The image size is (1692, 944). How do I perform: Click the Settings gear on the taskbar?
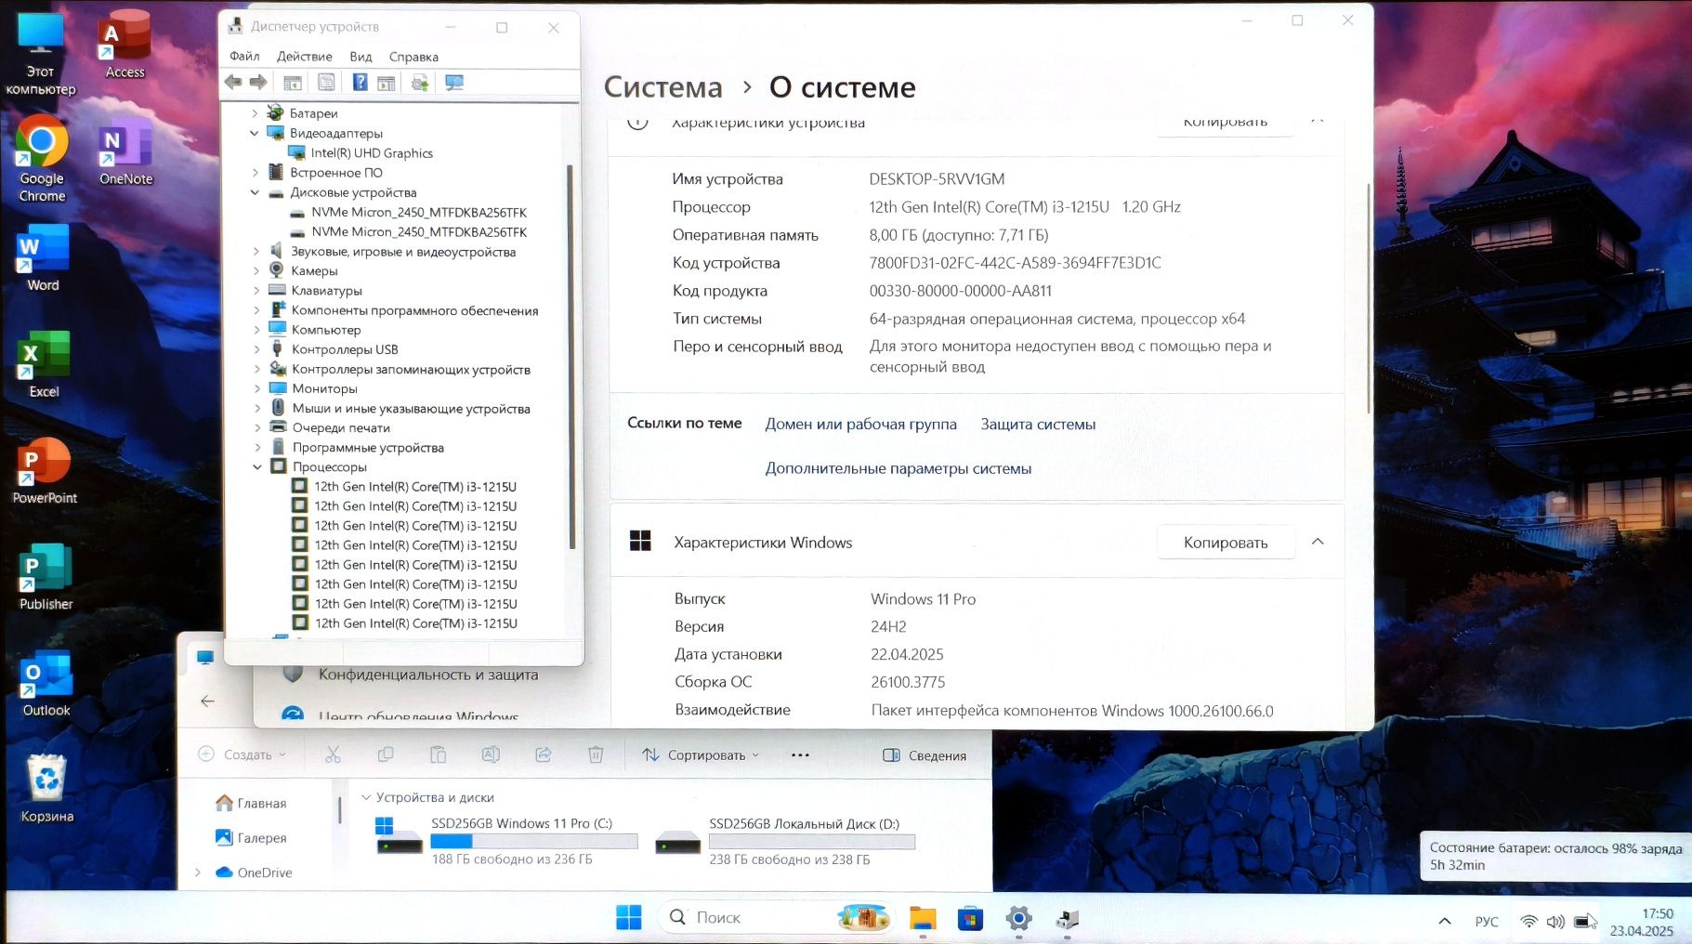pos(1018,918)
